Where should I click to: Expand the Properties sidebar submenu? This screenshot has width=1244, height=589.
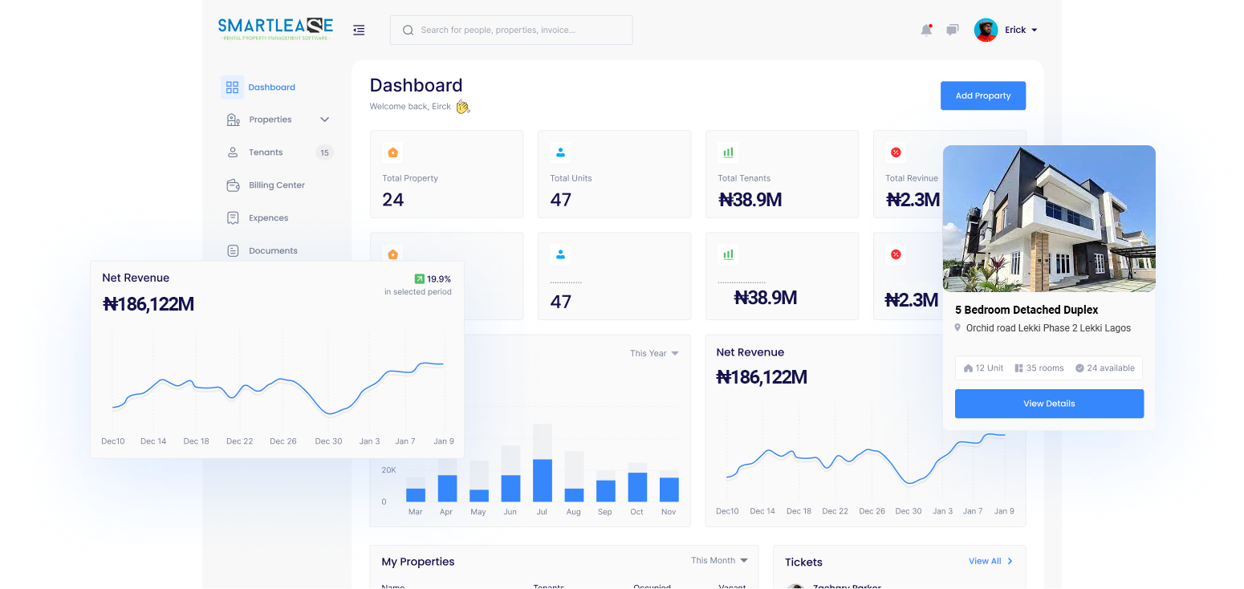point(324,120)
